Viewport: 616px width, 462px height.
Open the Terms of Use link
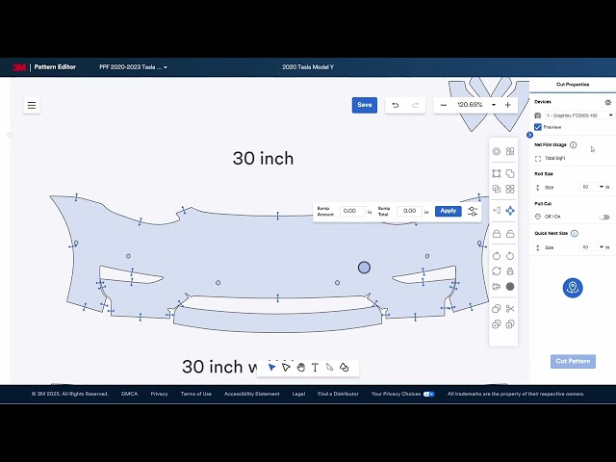coord(196,394)
